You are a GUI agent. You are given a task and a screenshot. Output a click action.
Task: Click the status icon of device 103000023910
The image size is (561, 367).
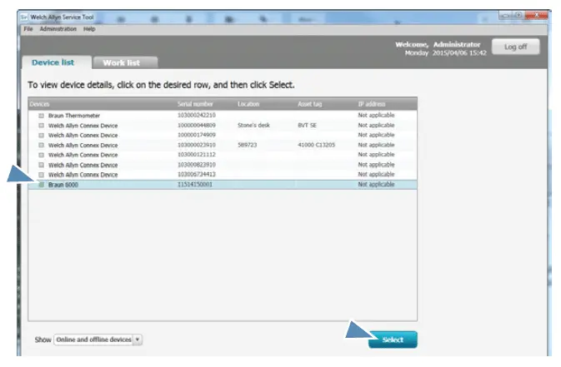click(x=42, y=145)
